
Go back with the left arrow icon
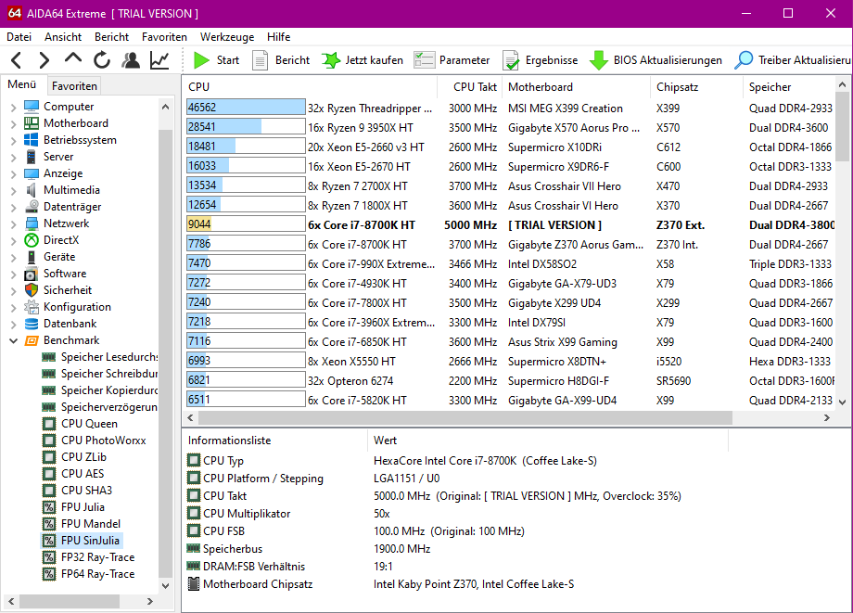[x=17, y=60]
